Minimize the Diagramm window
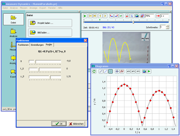This screenshot has width=180, height=136. (x=169, y=66)
